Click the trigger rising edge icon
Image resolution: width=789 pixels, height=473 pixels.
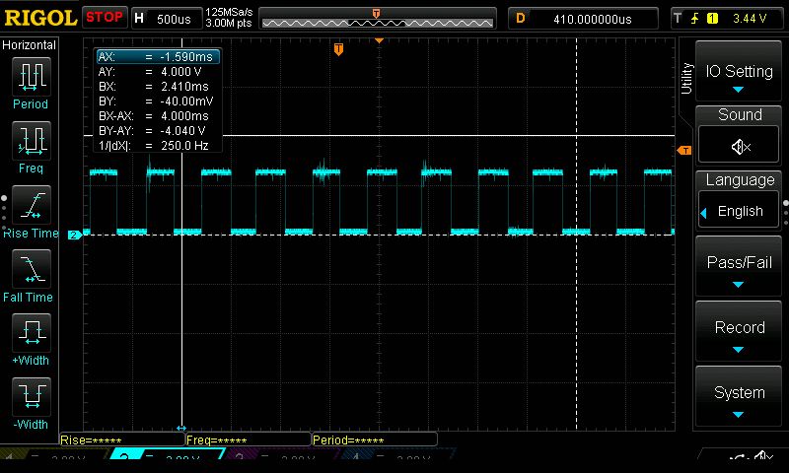point(694,19)
